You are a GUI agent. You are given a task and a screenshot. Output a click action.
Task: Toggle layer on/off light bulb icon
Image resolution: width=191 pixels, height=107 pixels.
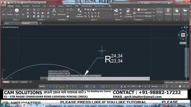click(x=85, y=10)
